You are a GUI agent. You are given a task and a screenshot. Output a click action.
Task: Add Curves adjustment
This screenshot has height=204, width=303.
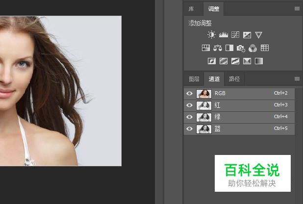click(x=235, y=35)
